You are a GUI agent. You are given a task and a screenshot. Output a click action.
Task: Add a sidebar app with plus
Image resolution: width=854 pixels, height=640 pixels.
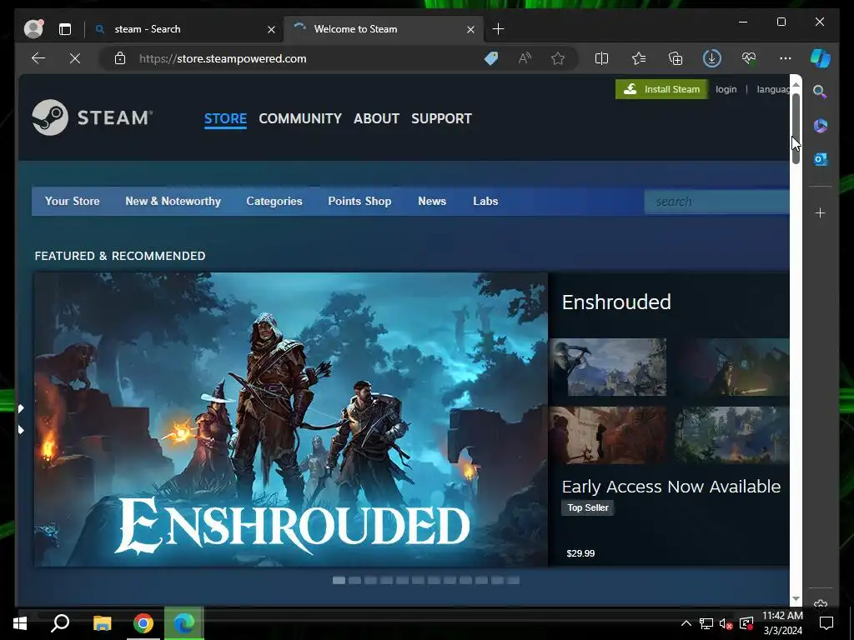(x=821, y=212)
